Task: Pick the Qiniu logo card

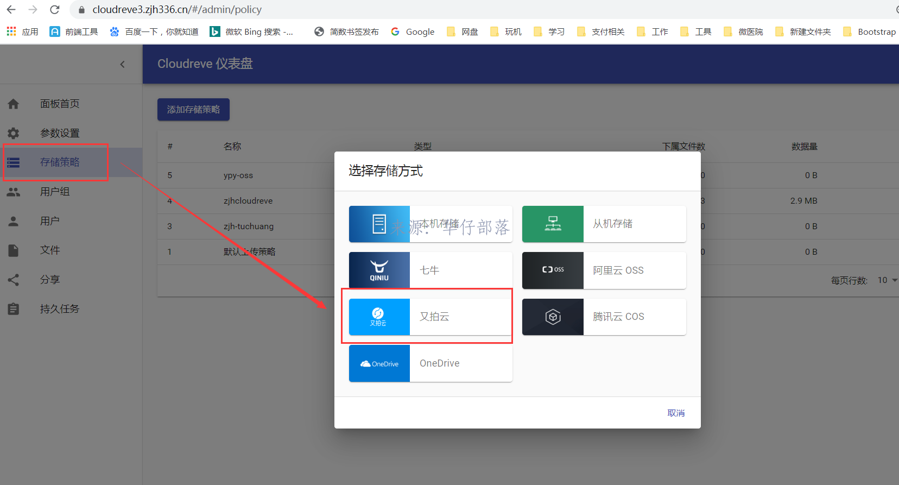Action: 379,270
